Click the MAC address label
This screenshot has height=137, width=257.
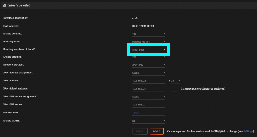11,26
